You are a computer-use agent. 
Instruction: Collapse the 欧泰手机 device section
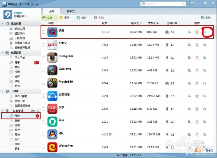click(x=3, y=111)
